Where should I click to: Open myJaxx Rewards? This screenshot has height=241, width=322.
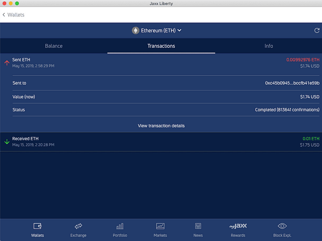(x=238, y=230)
